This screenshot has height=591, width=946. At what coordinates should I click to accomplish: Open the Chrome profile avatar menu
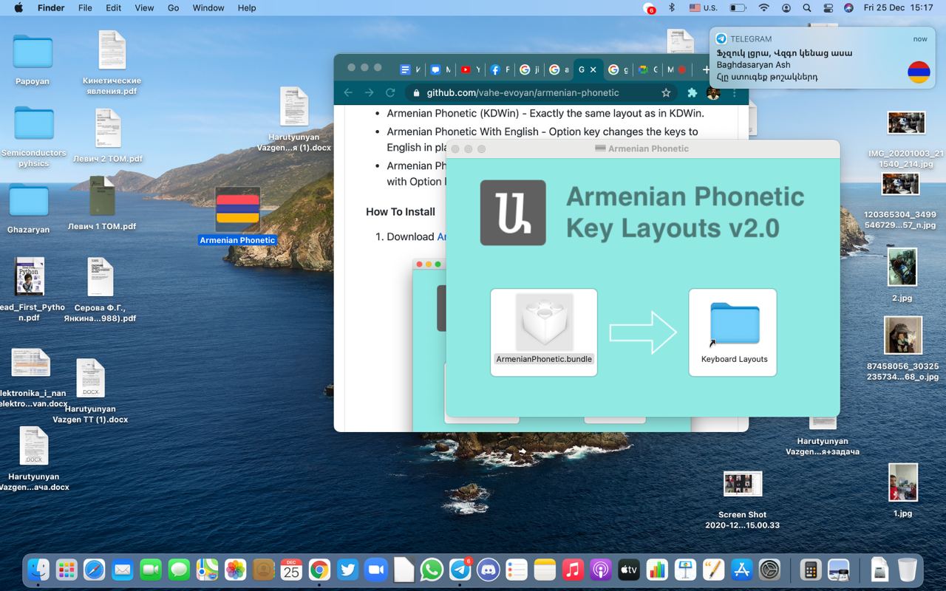[713, 92]
